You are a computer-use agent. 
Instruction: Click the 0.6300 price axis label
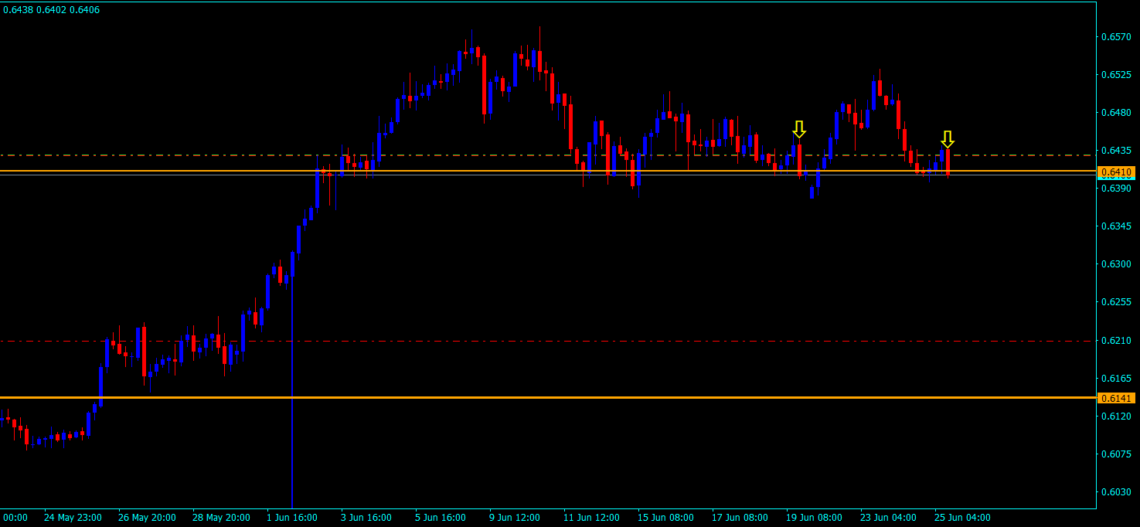click(1116, 264)
